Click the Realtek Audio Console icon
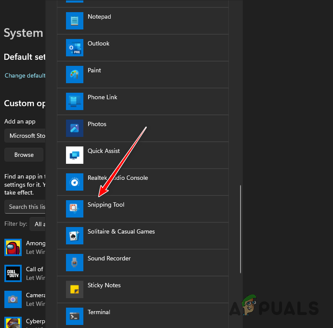This screenshot has width=333, height=328. (x=75, y=182)
